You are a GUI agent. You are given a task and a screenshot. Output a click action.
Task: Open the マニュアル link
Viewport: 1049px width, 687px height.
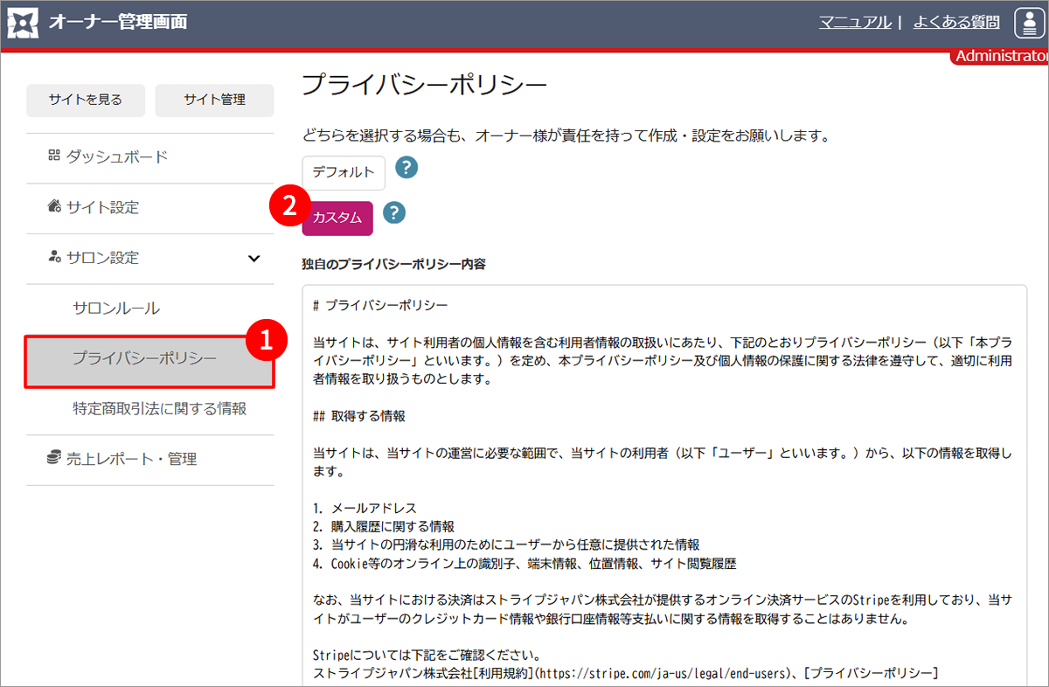(854, 23)
